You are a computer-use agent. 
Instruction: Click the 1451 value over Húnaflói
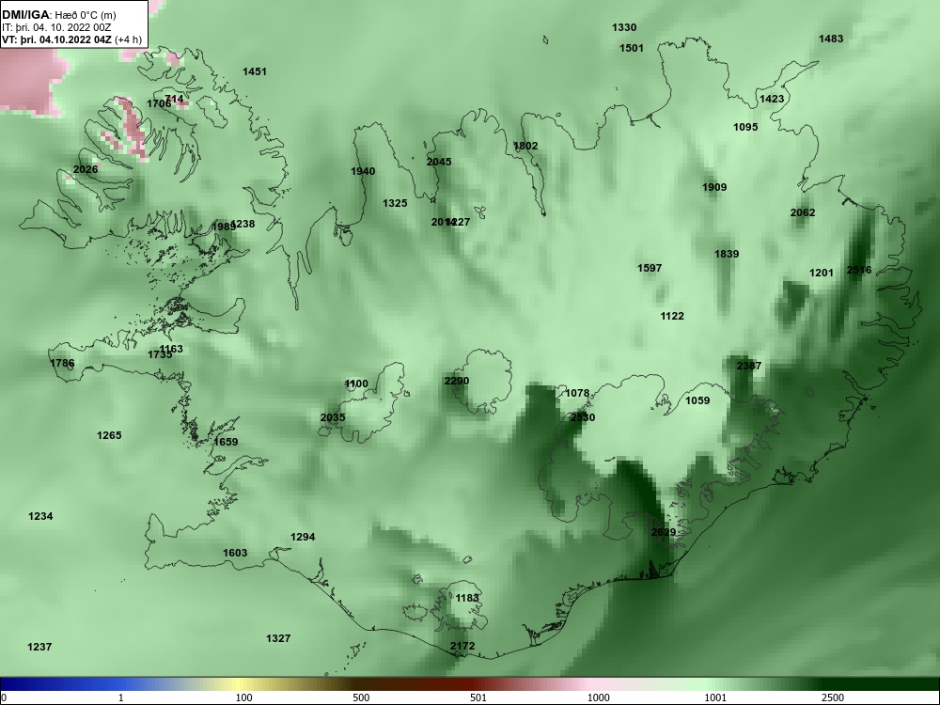pos(255,72)
